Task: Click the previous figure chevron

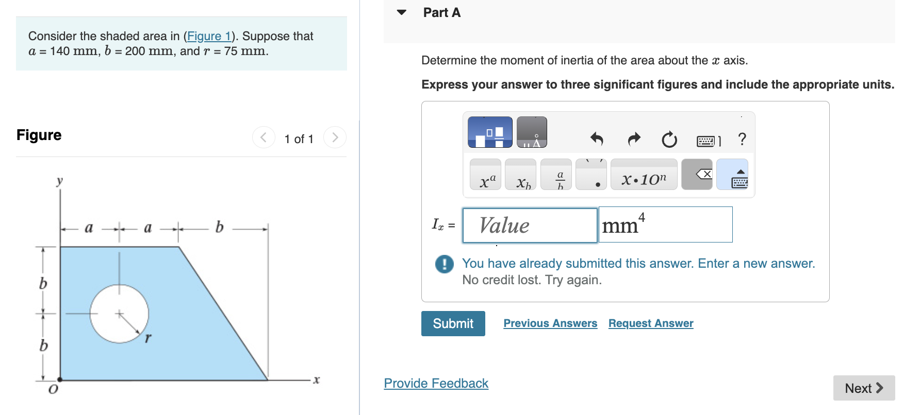Action: point(264,137)
